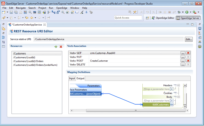The image size is (204, 126).
Task: Click the browse '...' button for PUT verb
Action: tap(183, 57)
